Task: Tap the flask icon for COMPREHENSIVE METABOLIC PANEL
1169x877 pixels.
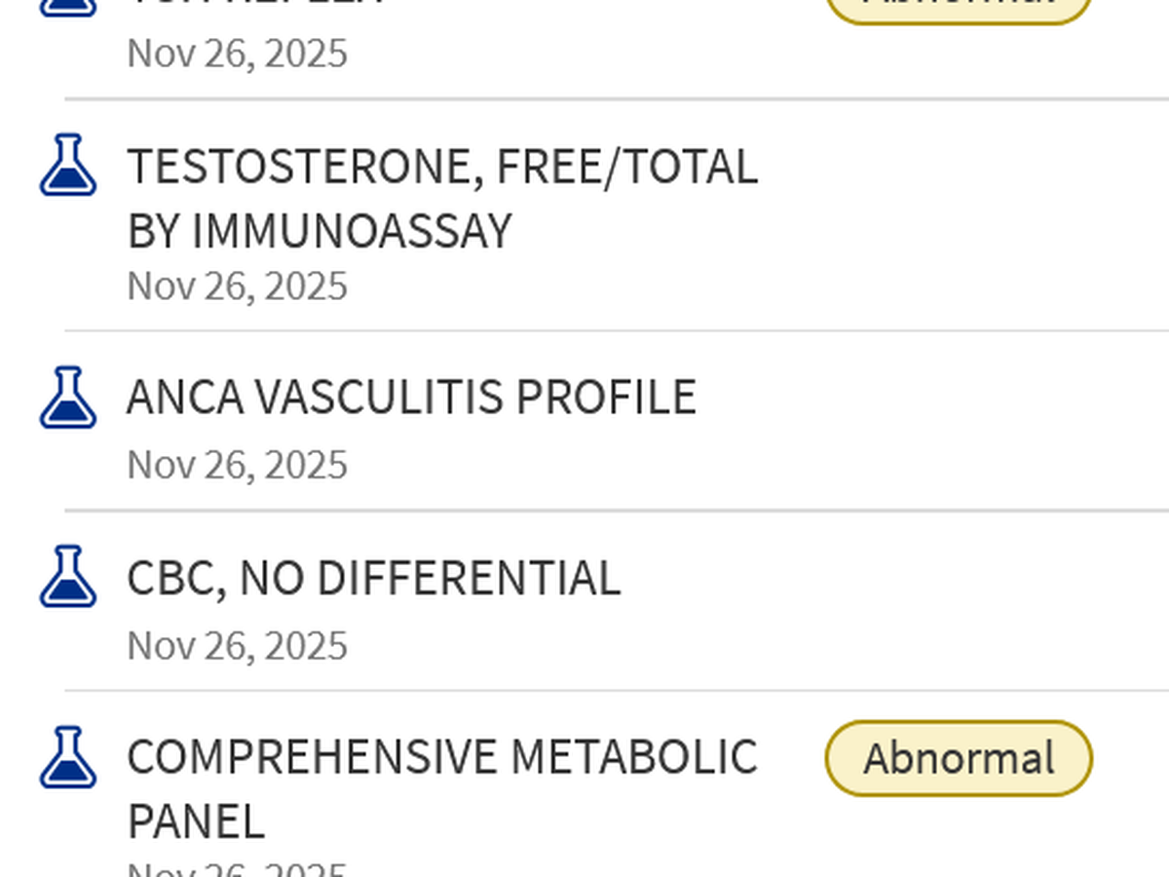Action: [68, 757]
